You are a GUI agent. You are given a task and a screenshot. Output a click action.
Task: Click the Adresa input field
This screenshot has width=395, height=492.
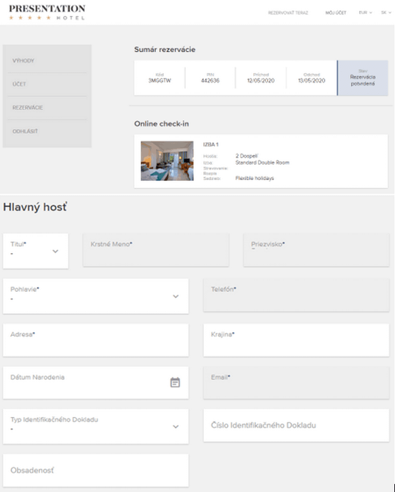click(x=96, y=340)
